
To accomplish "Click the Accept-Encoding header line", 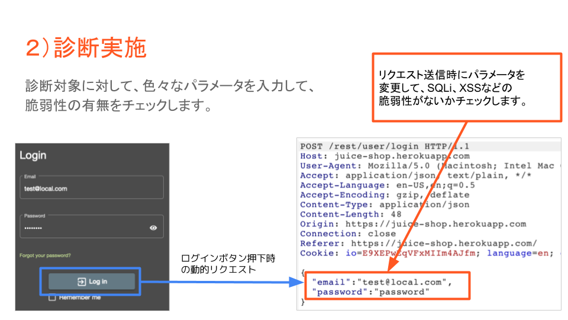I will [385, 195].
